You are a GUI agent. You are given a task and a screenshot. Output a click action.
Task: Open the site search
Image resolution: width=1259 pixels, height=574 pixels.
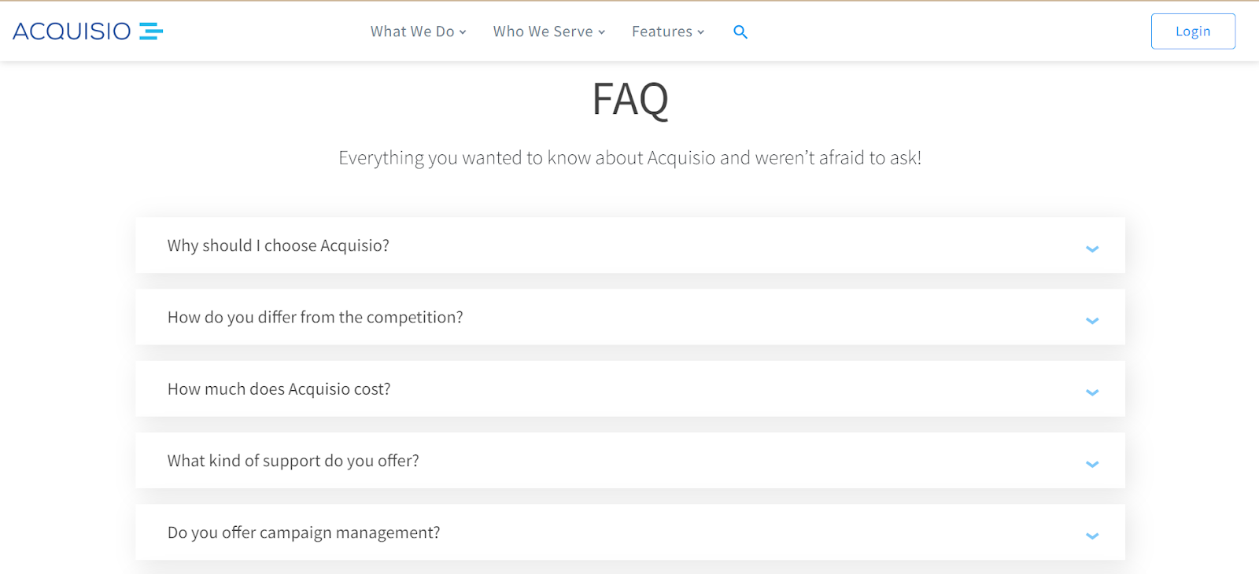pyautogui.click(x=740, y=31)
